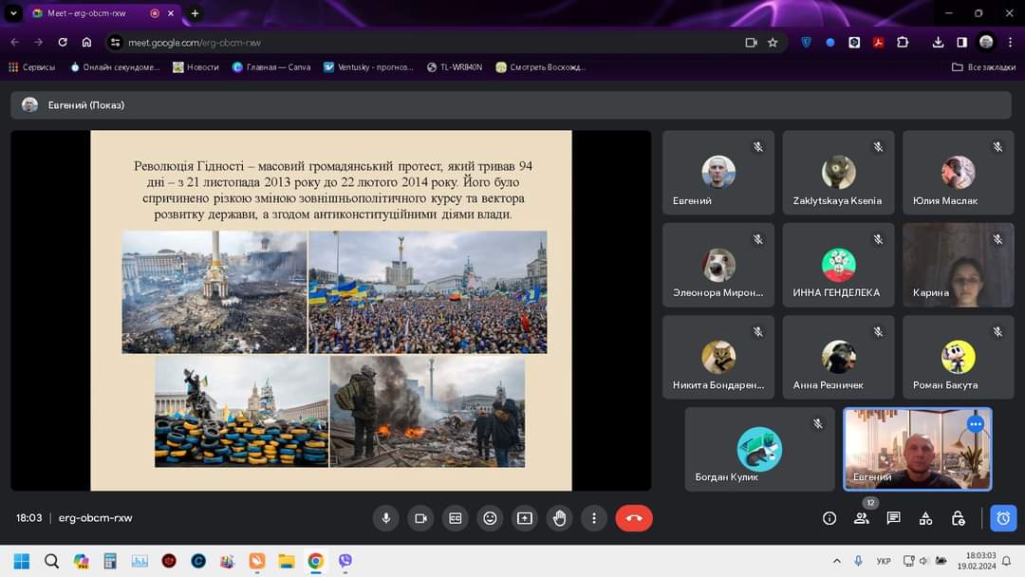
Task: Turn on closed captions
Action: (456, 518)
